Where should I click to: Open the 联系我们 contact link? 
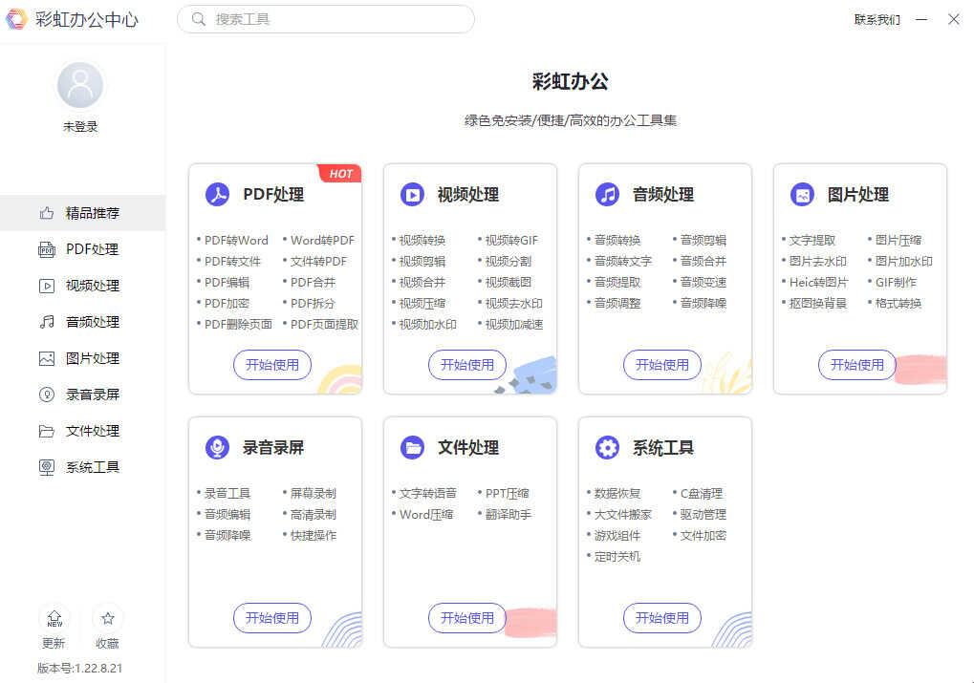877,20
